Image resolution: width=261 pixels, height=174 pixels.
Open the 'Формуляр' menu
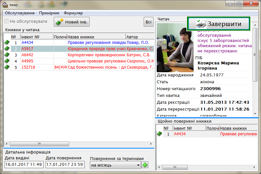tap(73, 13)
